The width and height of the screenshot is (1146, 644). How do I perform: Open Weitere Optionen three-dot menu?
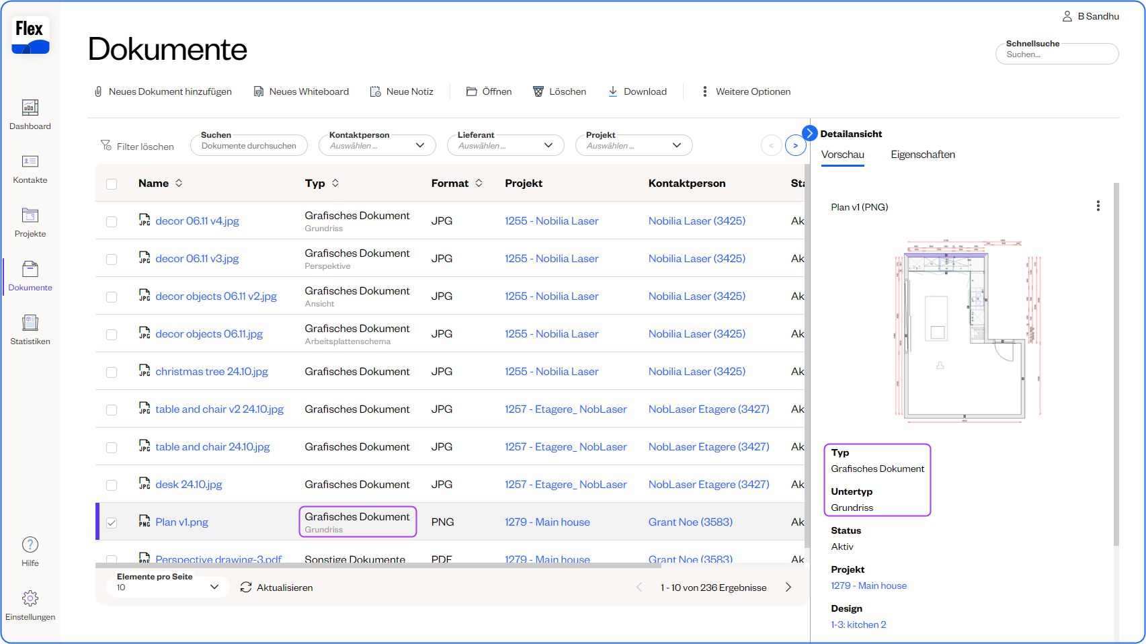tap(704, 91)
